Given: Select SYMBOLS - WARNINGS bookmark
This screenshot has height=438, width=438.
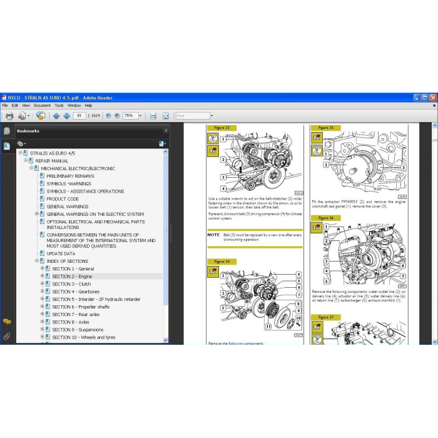Looking at the screenshot, I should tap(69, 183).
